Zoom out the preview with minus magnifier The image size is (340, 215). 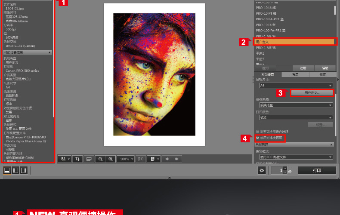click(x=100, y=159)
